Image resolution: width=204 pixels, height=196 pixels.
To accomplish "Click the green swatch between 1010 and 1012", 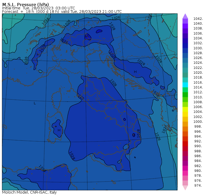I will (185, 95).
